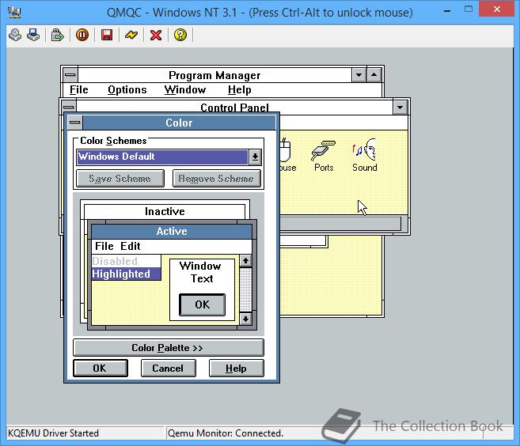Open the Window menu in Program Manager
The height and width of the screenshot is (446, 520).
pyautogui.click(x=185, y=90)
